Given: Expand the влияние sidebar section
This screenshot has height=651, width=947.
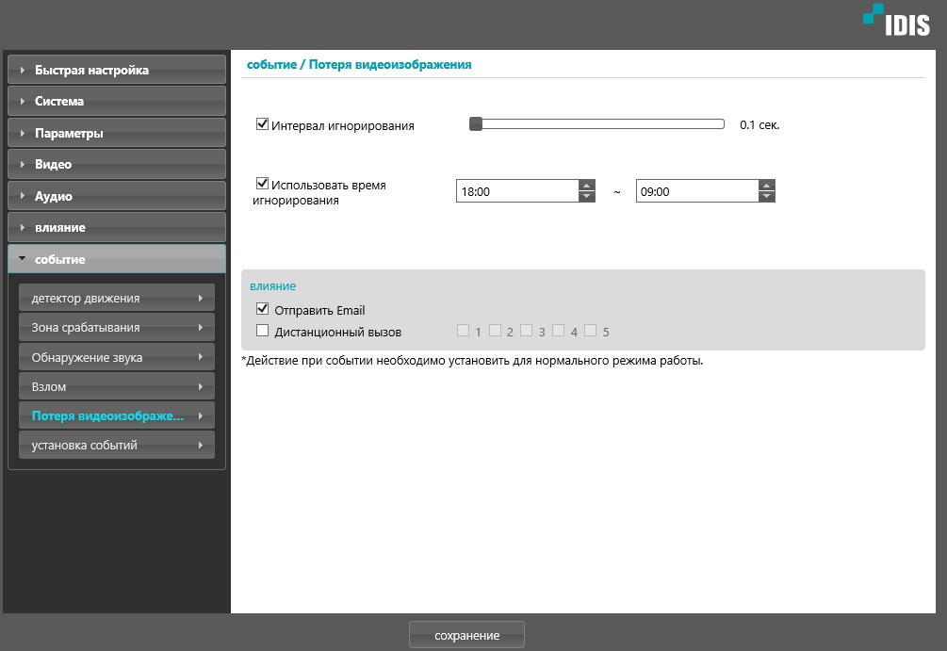Looking at the screenshot, I should pyautogui.click(x=117, y=228).
